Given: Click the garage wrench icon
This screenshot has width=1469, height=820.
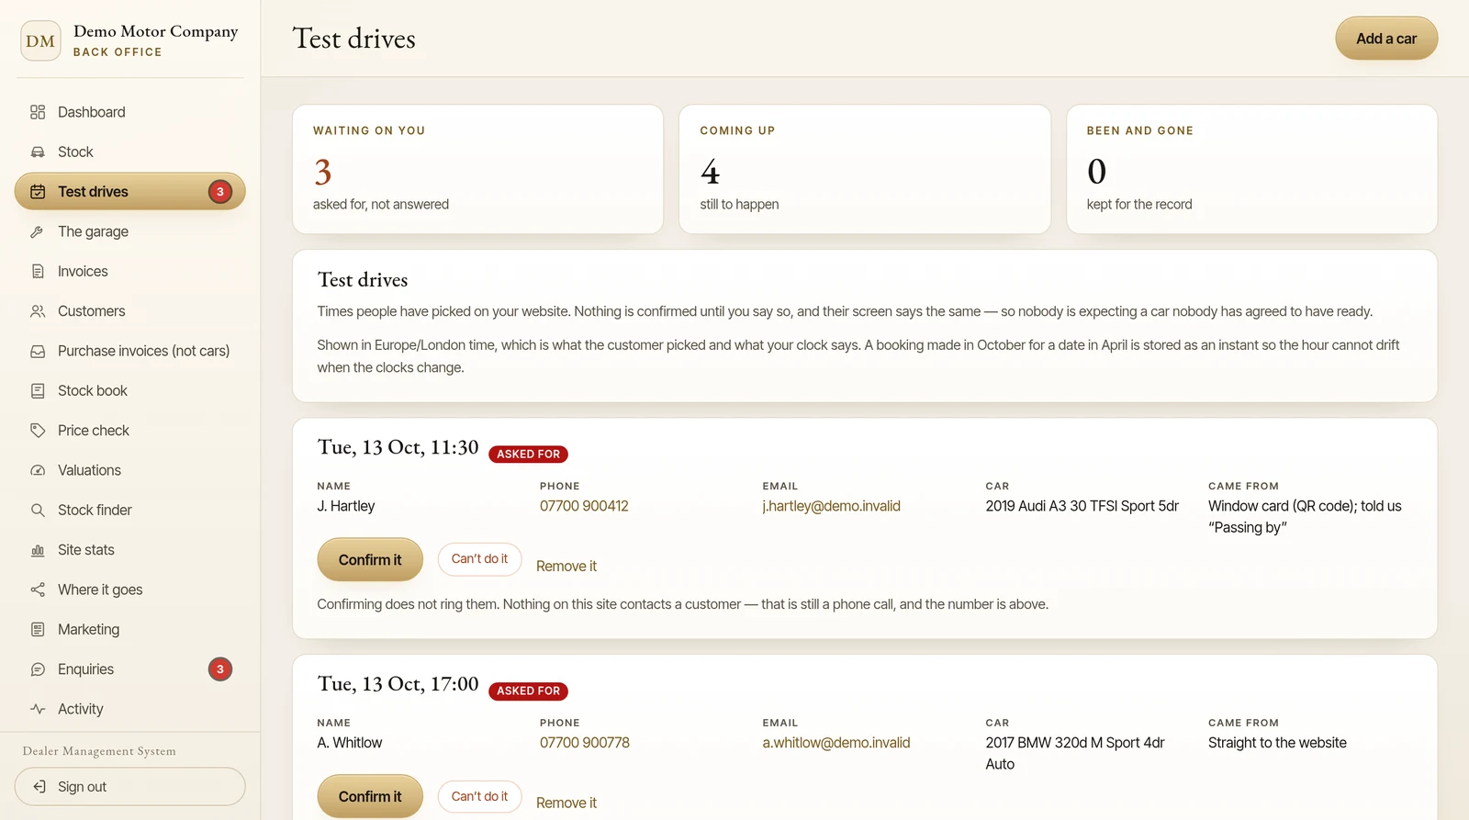Looking at the screenshot, I should [38, 231].
